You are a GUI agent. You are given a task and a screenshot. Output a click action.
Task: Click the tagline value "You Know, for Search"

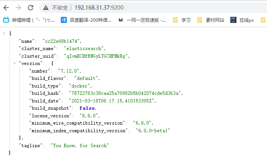79,145
